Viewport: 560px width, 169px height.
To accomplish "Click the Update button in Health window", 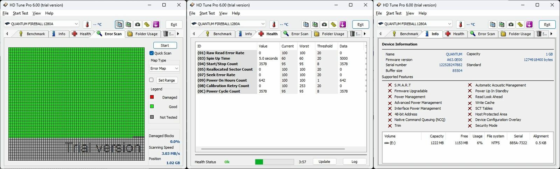I will click(324, 162).
